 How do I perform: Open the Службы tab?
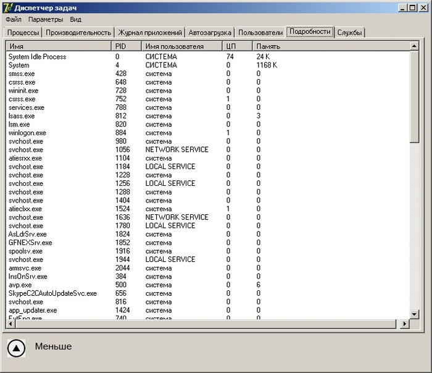[x=349, y=33]
